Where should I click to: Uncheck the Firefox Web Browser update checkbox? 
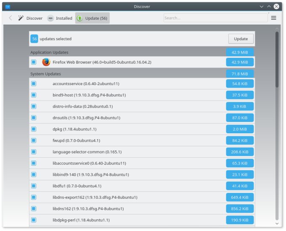pos(34,62)
